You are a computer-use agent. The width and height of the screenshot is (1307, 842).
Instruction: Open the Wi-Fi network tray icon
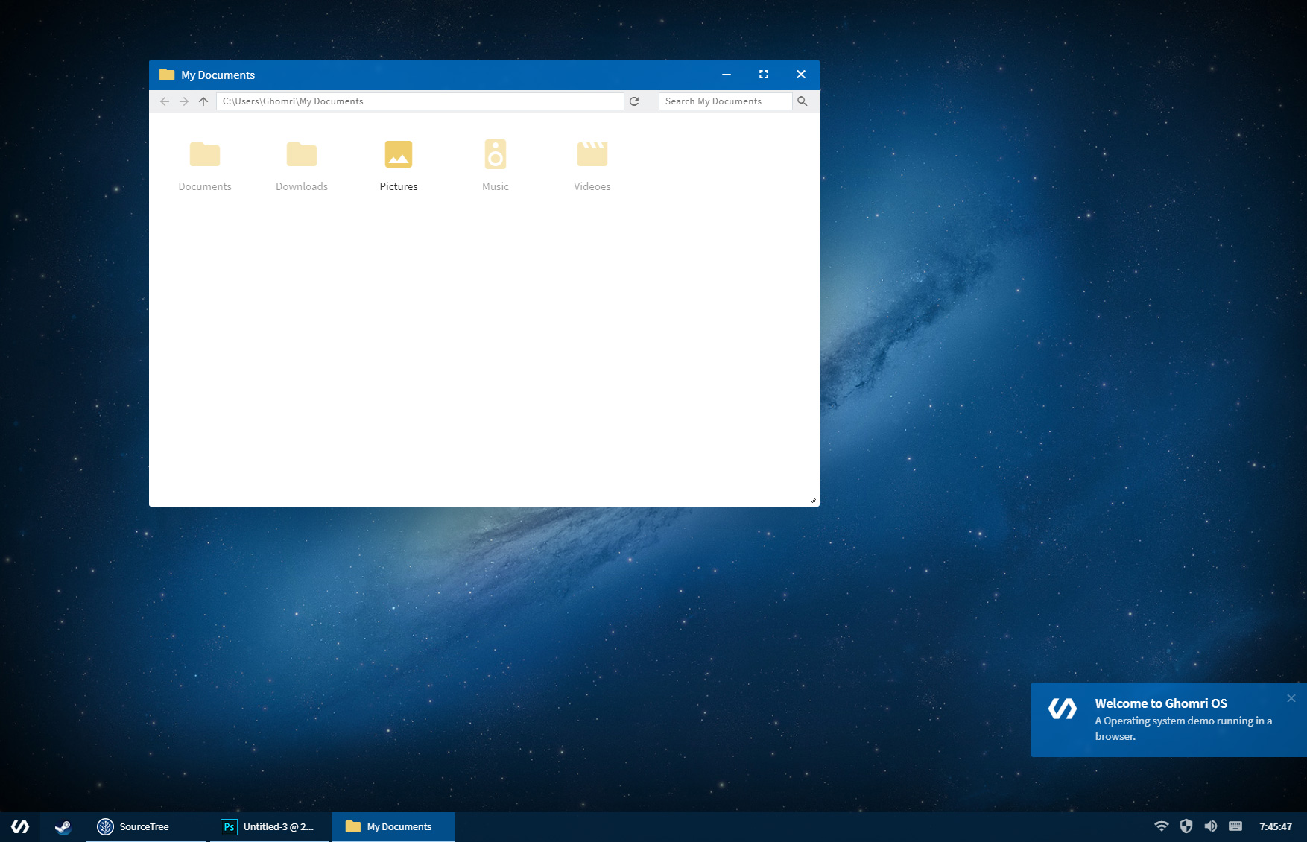pos(1161,826)
